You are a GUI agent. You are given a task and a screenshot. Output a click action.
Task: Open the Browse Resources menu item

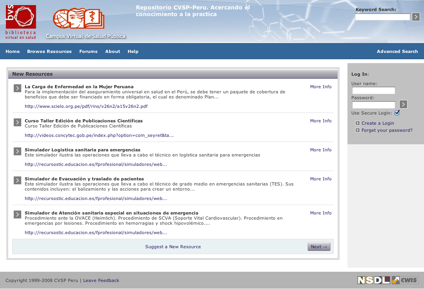pyautogui.click(x=49, y=51)
